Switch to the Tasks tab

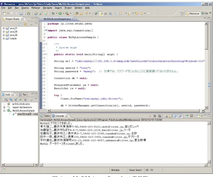(45, 116)
